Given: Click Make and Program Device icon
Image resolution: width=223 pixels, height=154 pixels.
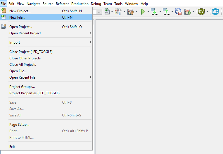Looking at the screenshot, I should click(x=154, y=12).
